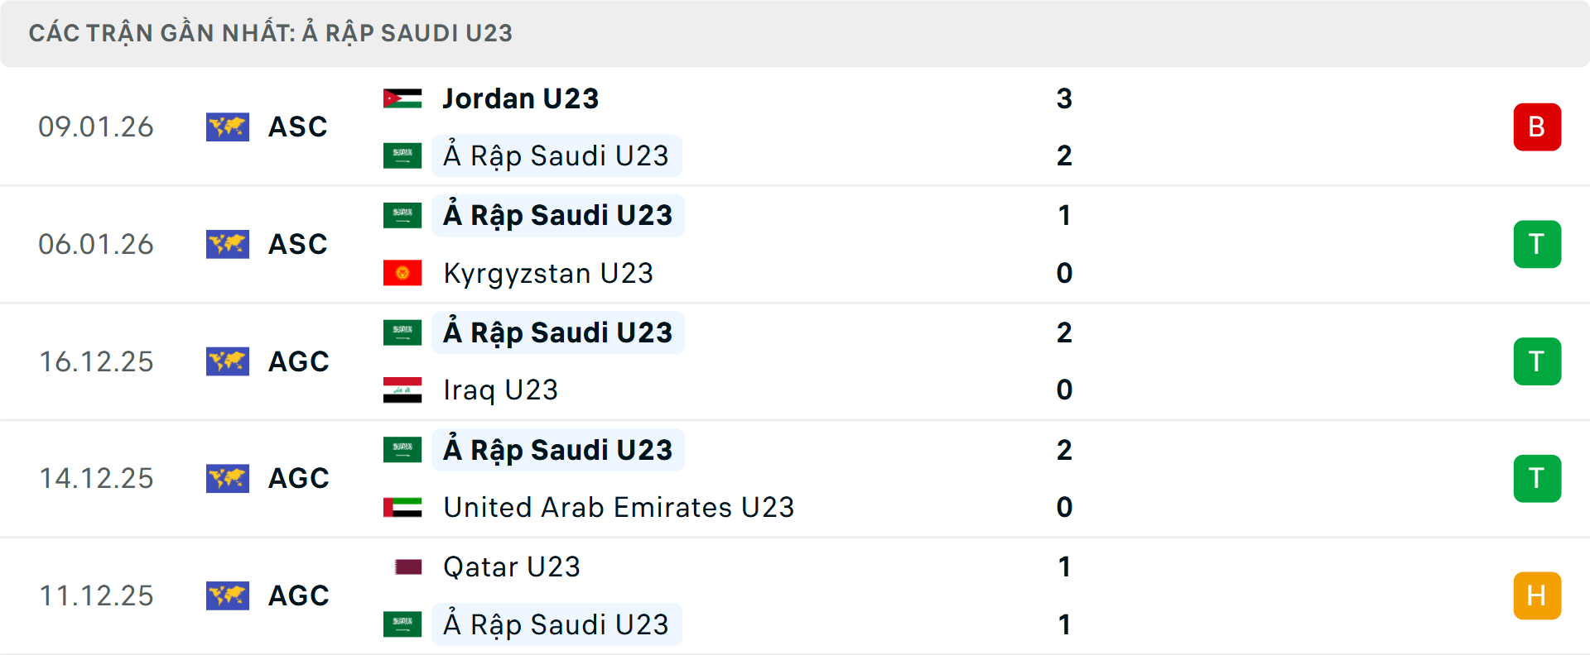Click the orange H badge on Qatar match

click(x=1537, y=595)
